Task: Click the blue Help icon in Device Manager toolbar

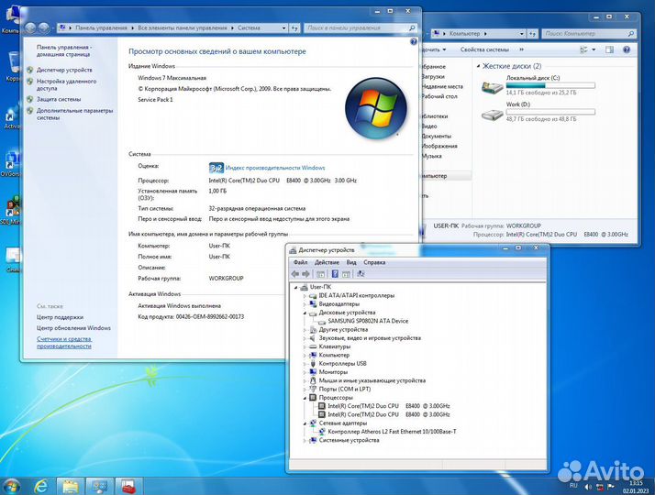Action: click(x=335, y=274)
